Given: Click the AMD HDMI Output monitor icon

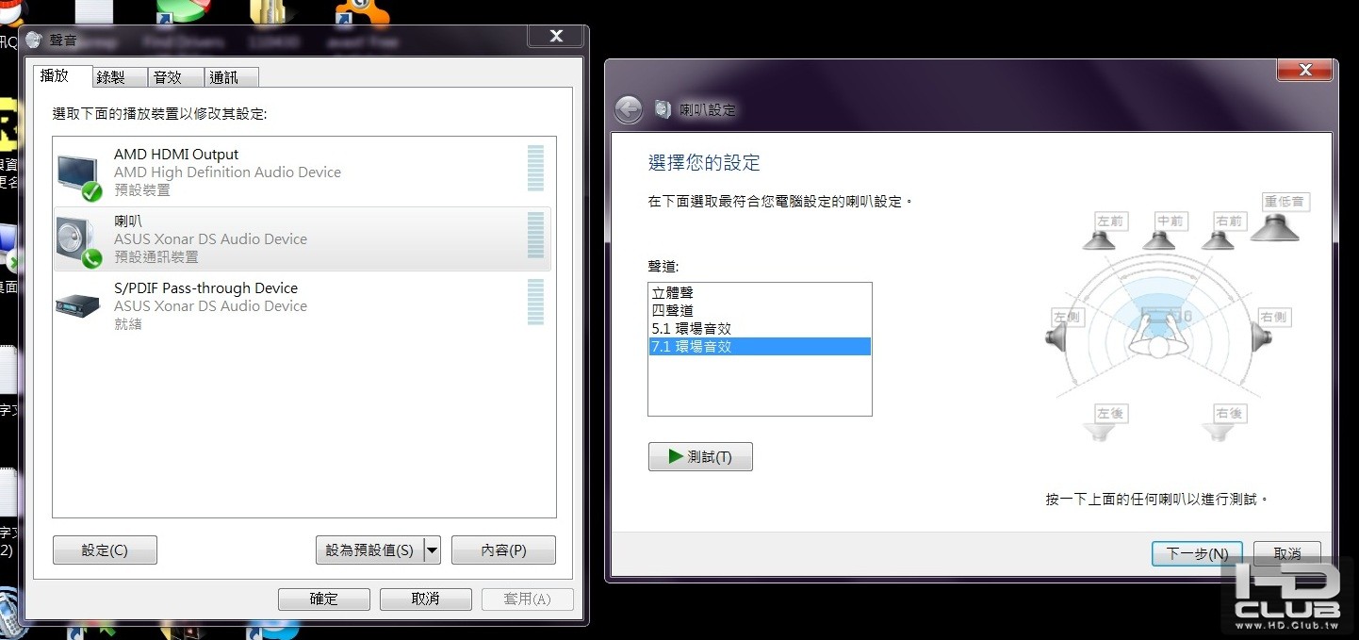Looking at the screenshot, I should click(x=79, y=177).
